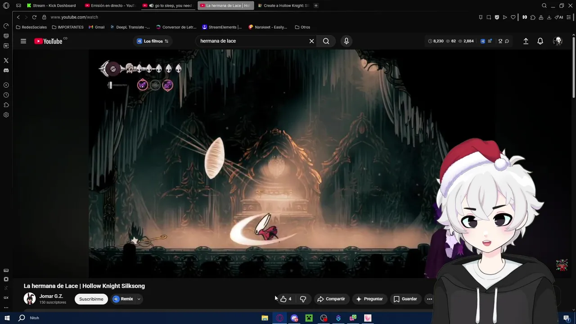Click the Compartir share button
Image resolution: width=576 pixels, height=324 pixels.
[x=331, y=299]
